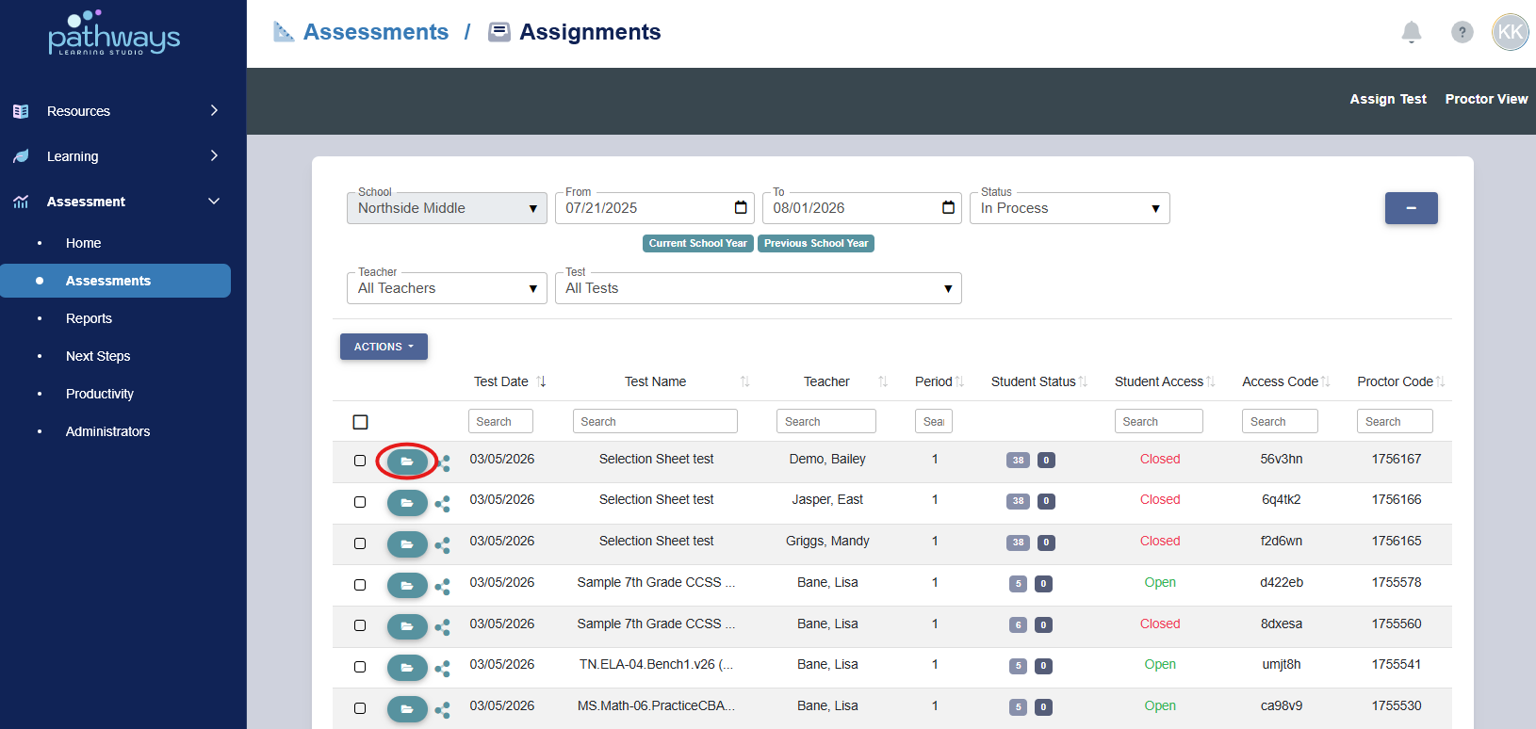
Task: Open Administrators in sidebar
Action: [107, 431]
